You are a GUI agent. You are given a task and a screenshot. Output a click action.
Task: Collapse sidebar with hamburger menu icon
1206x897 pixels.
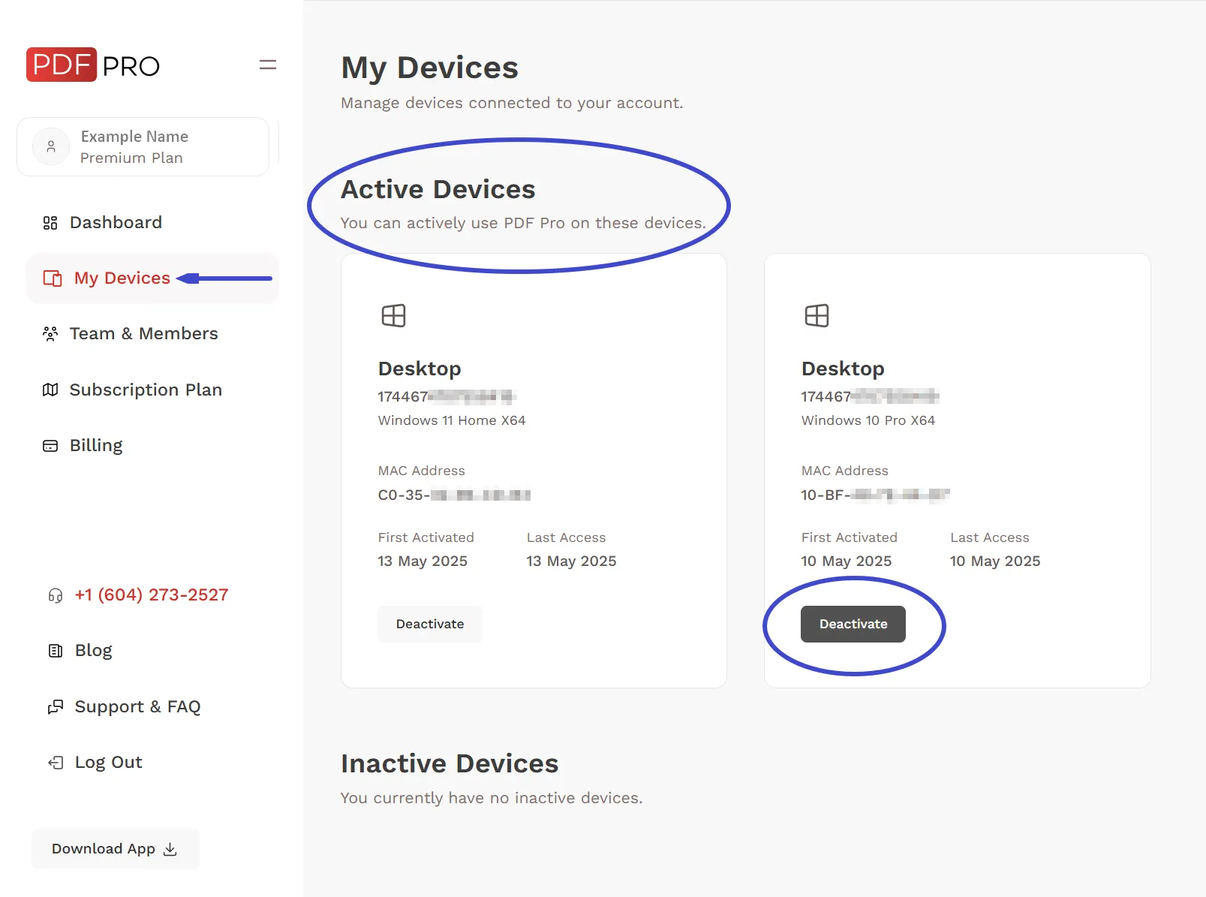coord(268,65)
